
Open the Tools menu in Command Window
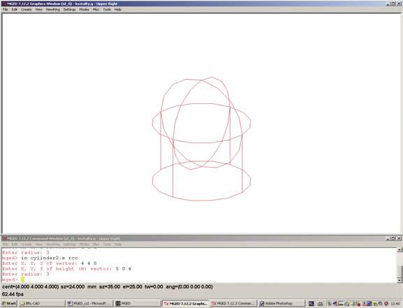[x=107, y=244]
